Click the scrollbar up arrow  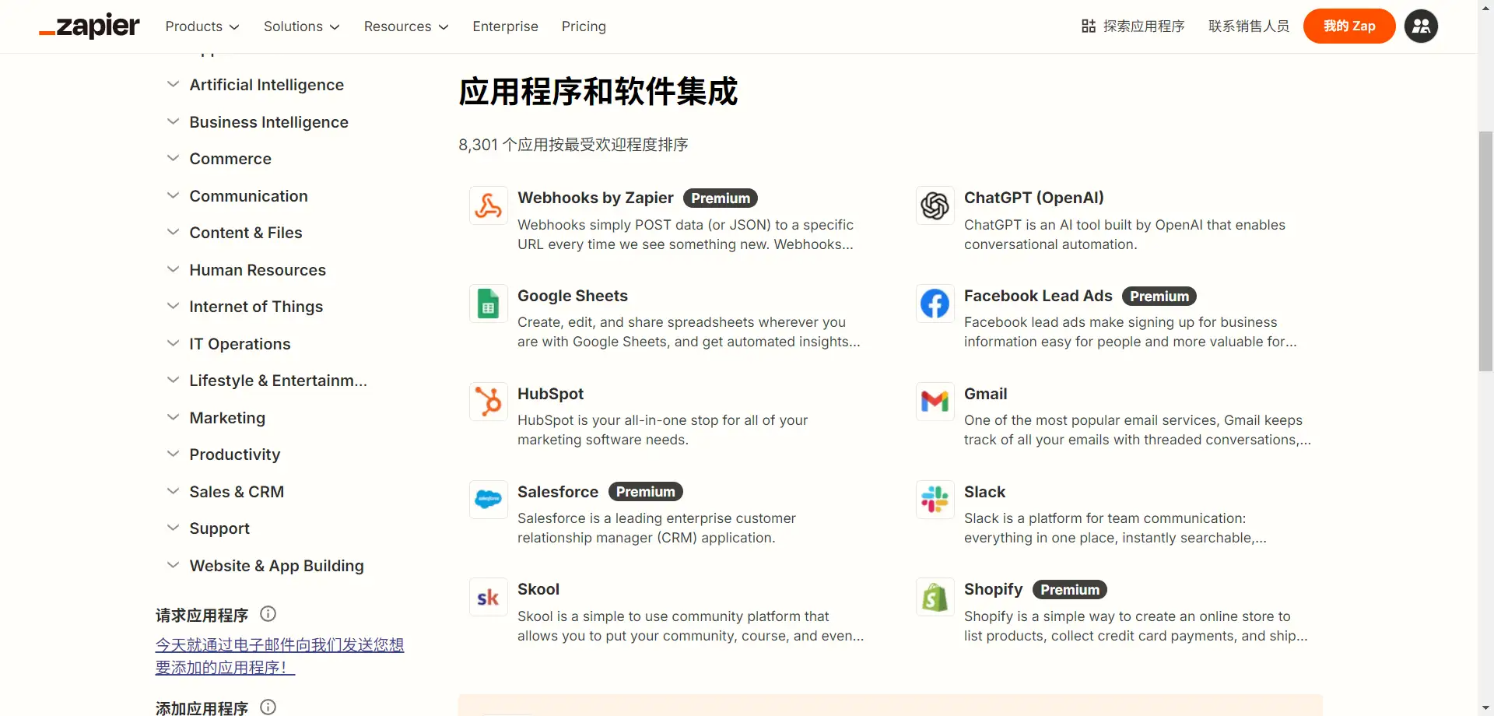pos(1485,7)
